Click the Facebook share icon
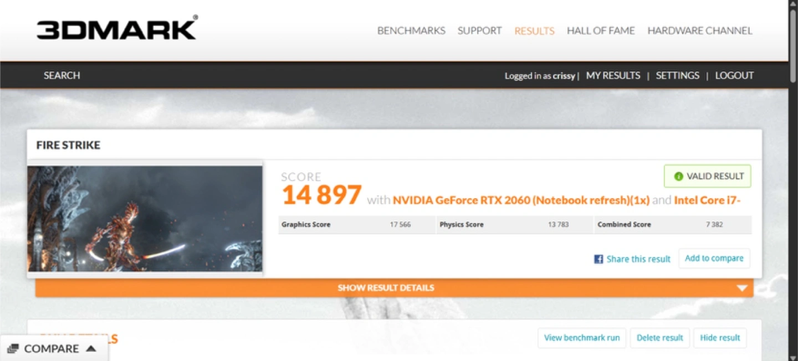Screen dimensions: 798x361 coord(598,259)
